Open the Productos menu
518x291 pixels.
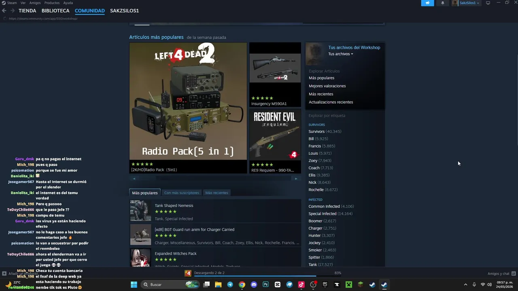pyautogui.click(x=52, y=3)
